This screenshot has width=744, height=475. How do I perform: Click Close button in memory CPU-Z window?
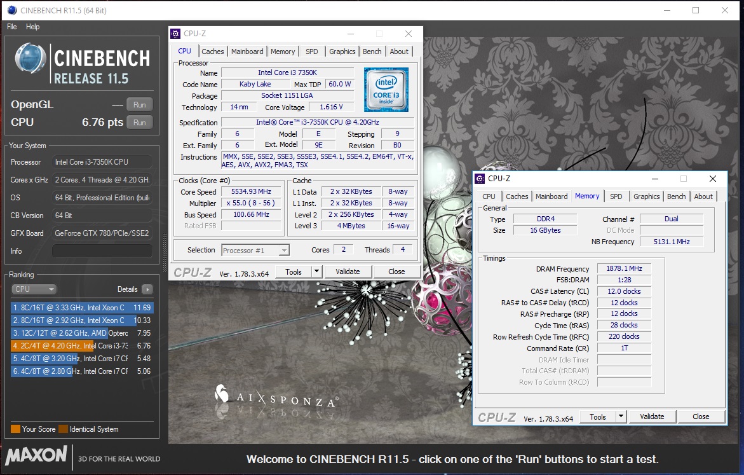pyautogui.click(x=701, y=416)
